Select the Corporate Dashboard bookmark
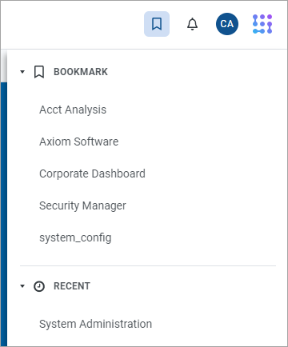This screenshot has height=347, width=288. click(x=92, y=173)
